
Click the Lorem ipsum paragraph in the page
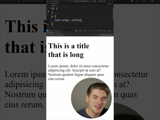coord(78,72)
